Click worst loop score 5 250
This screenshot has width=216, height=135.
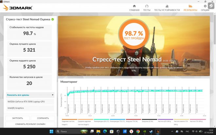[29, 67]
